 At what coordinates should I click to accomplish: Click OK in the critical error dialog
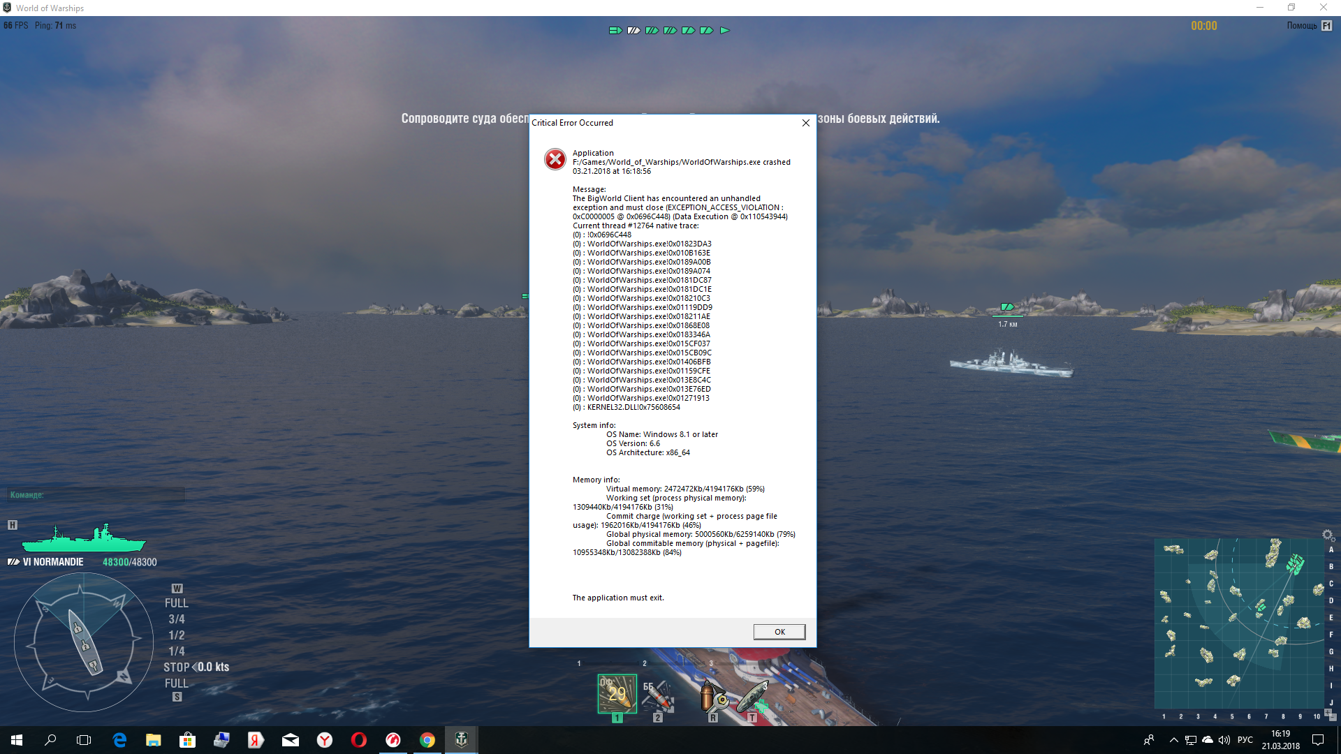tap(779, 632)
